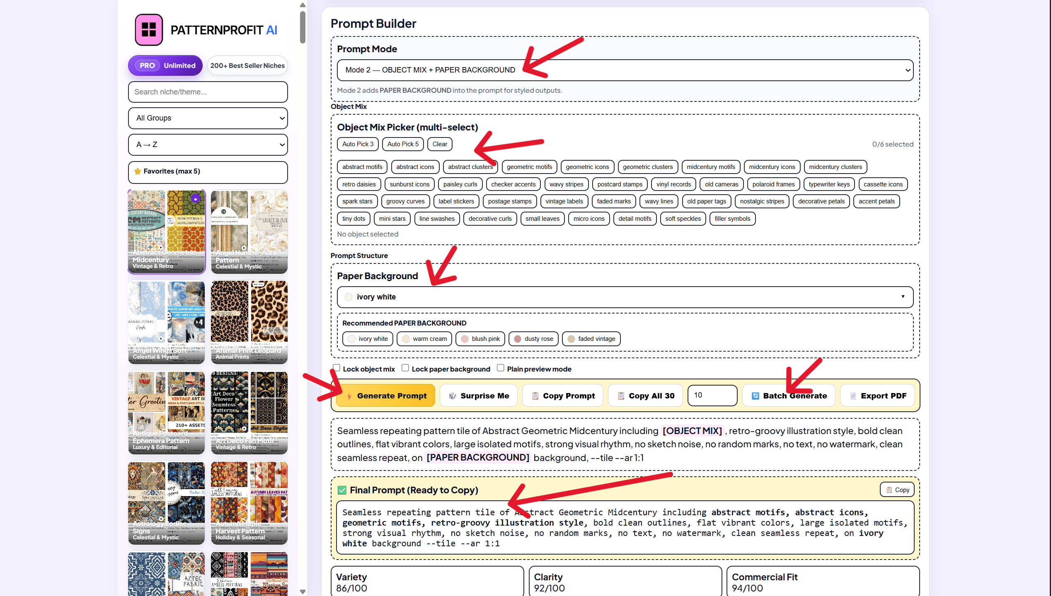Click the lightning icon on Generate Prompt
The height and width of the screenshot is (596, 1051).
349,396
